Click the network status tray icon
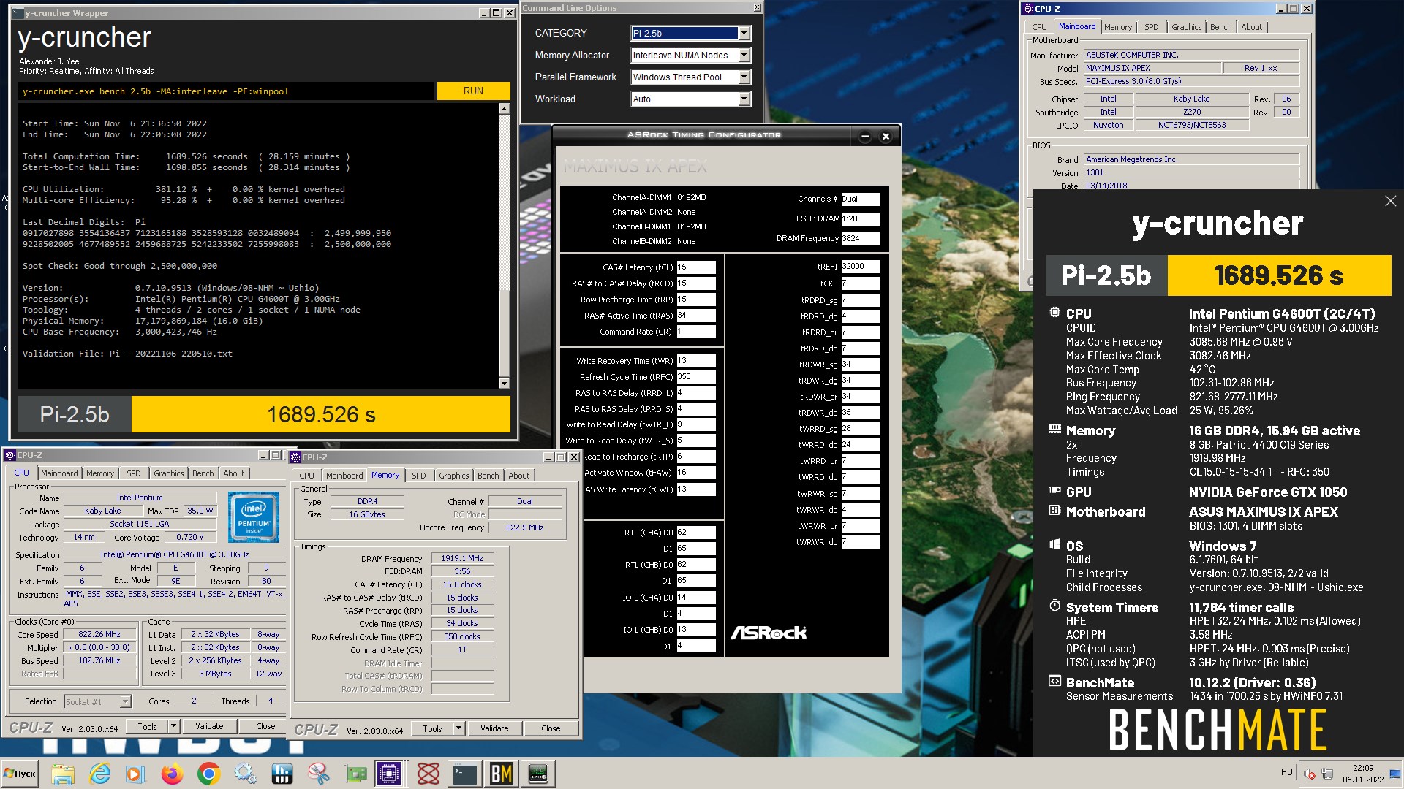Viewport: 1404px width, 789px height. [x=1326, y=774]
